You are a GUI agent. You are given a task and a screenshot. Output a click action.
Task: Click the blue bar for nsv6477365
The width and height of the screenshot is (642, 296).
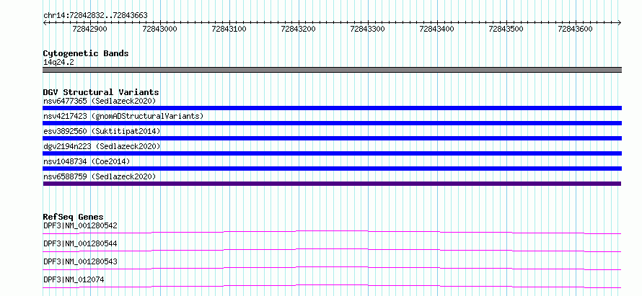coord(332,108)
